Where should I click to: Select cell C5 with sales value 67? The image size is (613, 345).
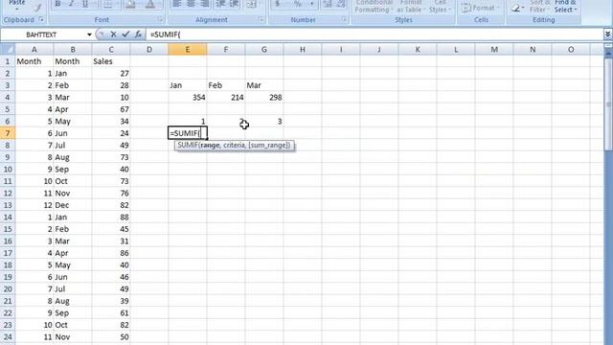pyautogui.click(x=111, y=109)
